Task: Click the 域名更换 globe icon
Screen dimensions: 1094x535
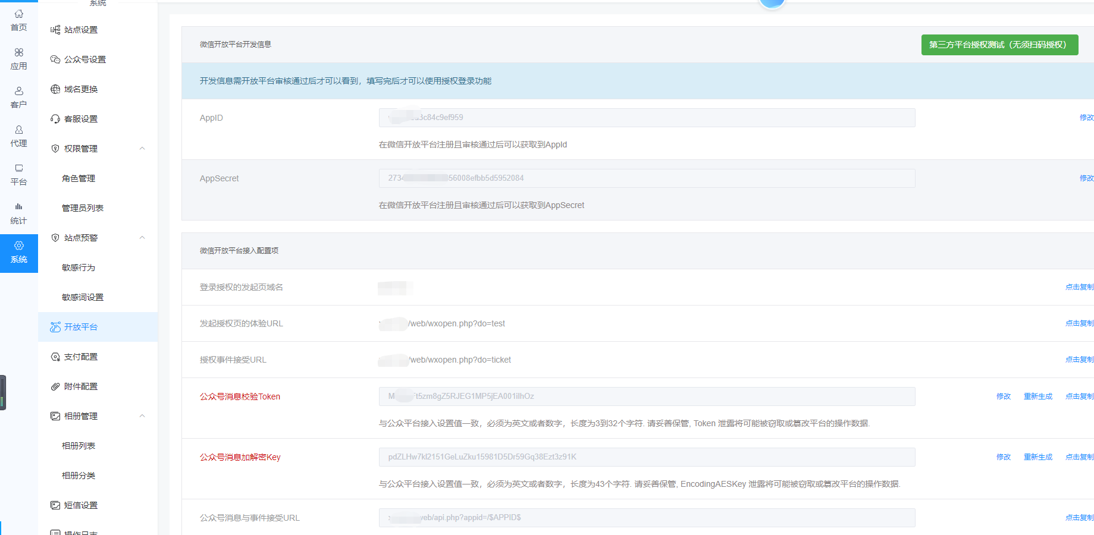Action: pyautogui.click(x=55, y=89)
